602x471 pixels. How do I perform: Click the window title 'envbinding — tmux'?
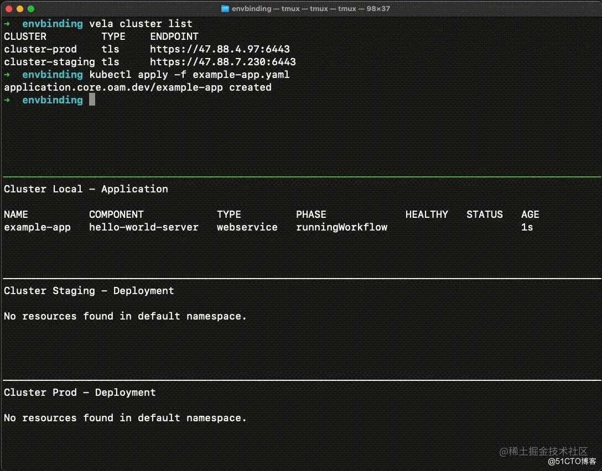pyautogui.click(x=311, y=8)
